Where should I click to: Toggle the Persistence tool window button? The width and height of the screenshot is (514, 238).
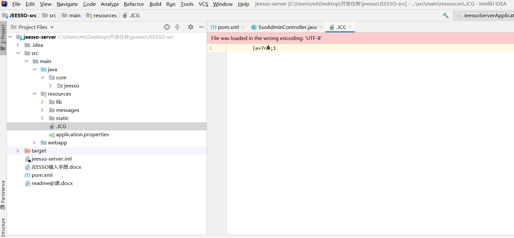click(3, 195)
